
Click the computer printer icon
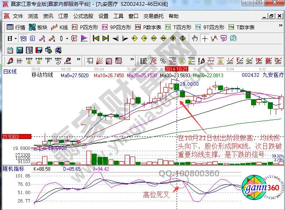[x=58, y=50]
